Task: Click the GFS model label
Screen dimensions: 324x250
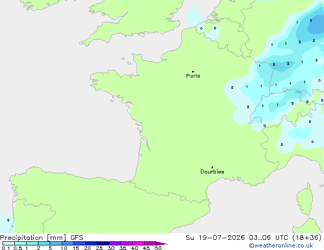Action: pos(77,238)
